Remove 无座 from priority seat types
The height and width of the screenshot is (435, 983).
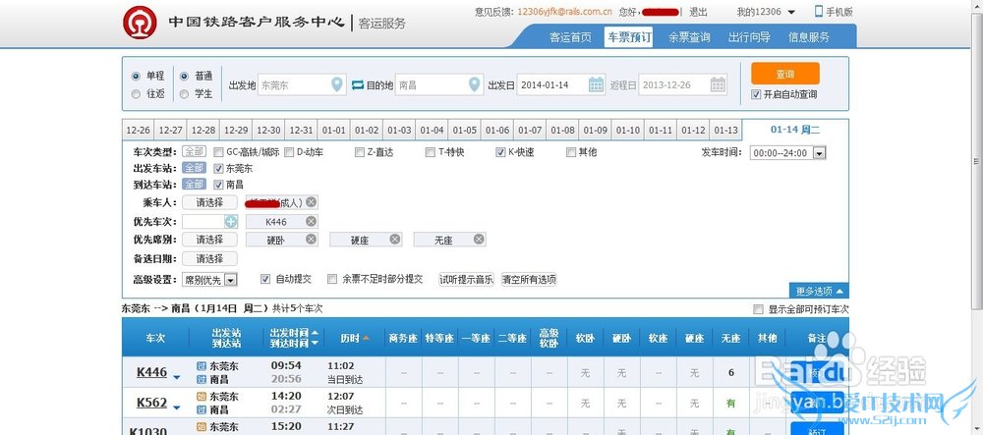coord(479,240)
